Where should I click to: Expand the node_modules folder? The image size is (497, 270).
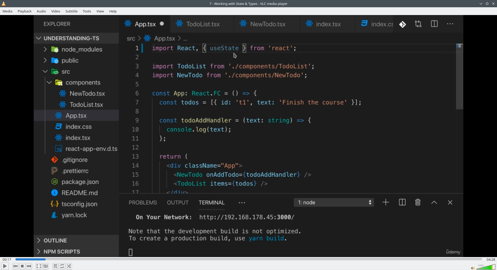[x=76, y=49]
